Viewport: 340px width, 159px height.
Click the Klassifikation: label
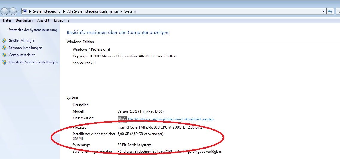coord(83,118)
